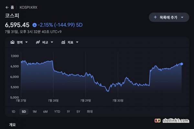Screen dimensions: 194x129
Task: Click the area chart icon beside 영역
Action: click(x=12, y=42)
